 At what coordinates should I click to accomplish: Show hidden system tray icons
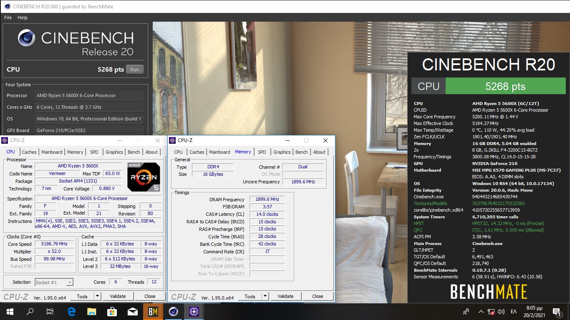point(481,312)
